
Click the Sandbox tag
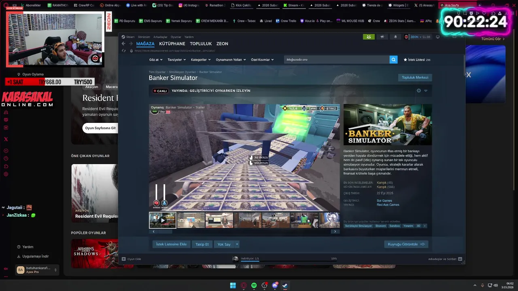point(395,226)
